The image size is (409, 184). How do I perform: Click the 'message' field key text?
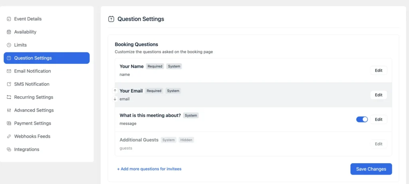[x=128, y=124]
